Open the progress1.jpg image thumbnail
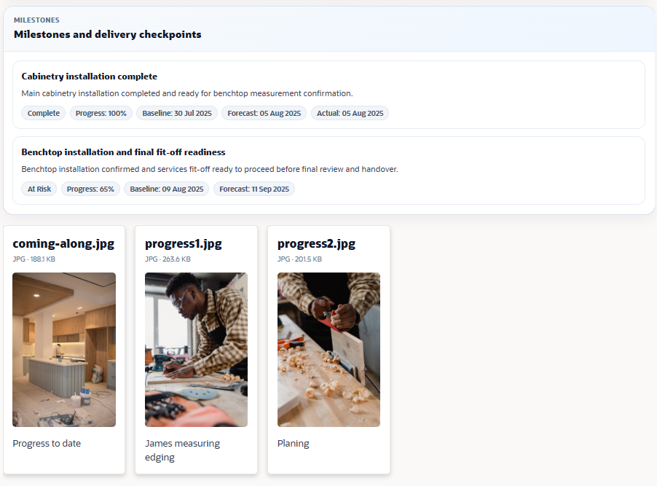This screenshot has width=657, height=486. pyautogui.click(x=196, y=350)
